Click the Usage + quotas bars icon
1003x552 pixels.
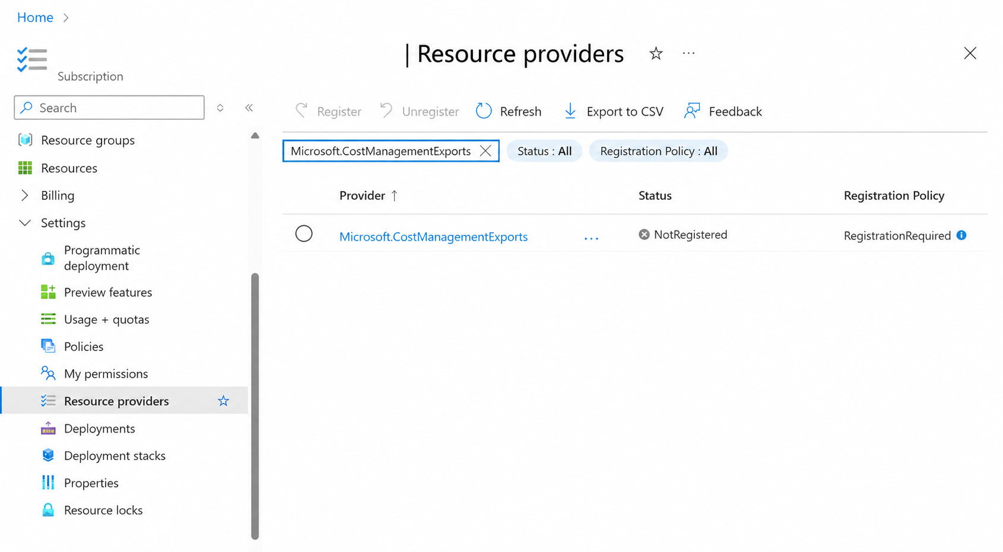pos(48,319)
